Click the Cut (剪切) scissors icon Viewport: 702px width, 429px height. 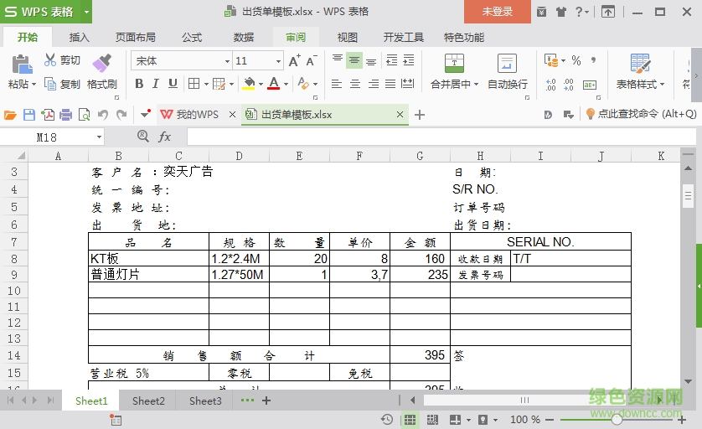50,60
